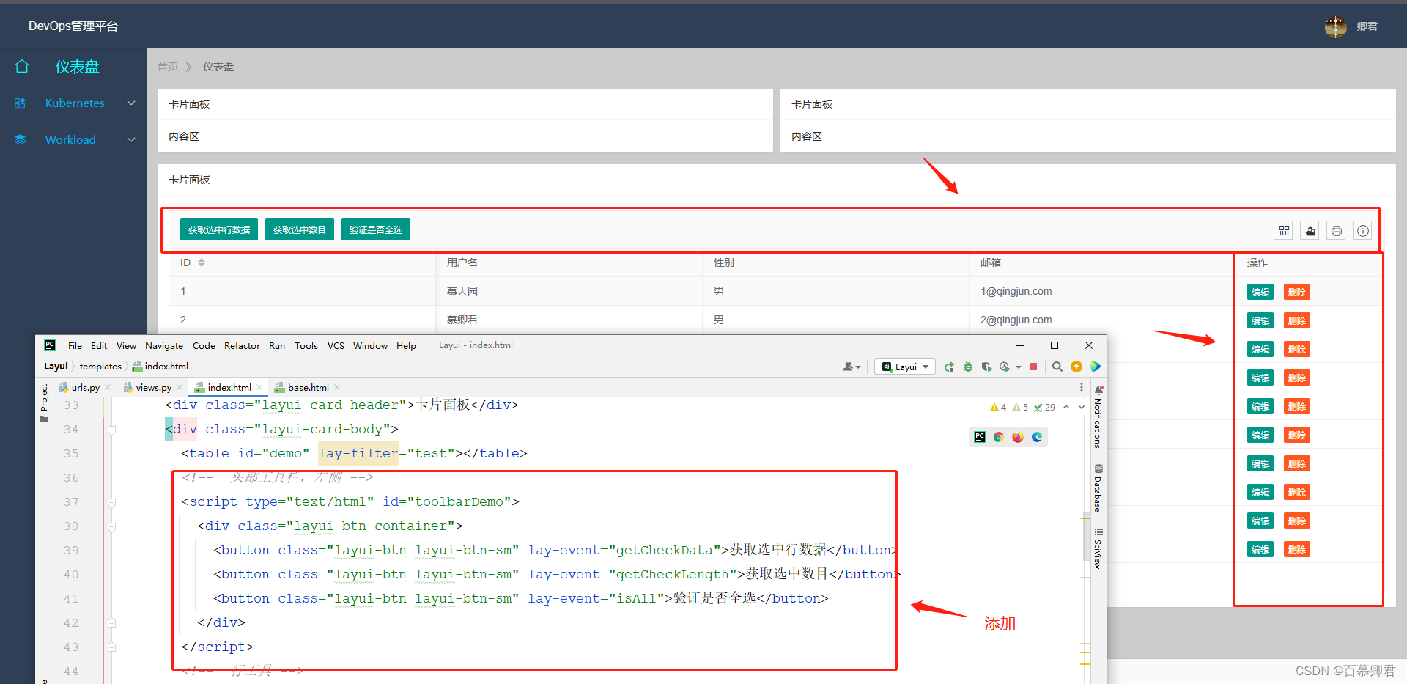Open built-in preview PyCharm icon
1407x684 pixels.
tap(980, 437)
